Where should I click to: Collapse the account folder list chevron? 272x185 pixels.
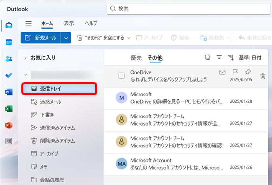click(26, 74)
